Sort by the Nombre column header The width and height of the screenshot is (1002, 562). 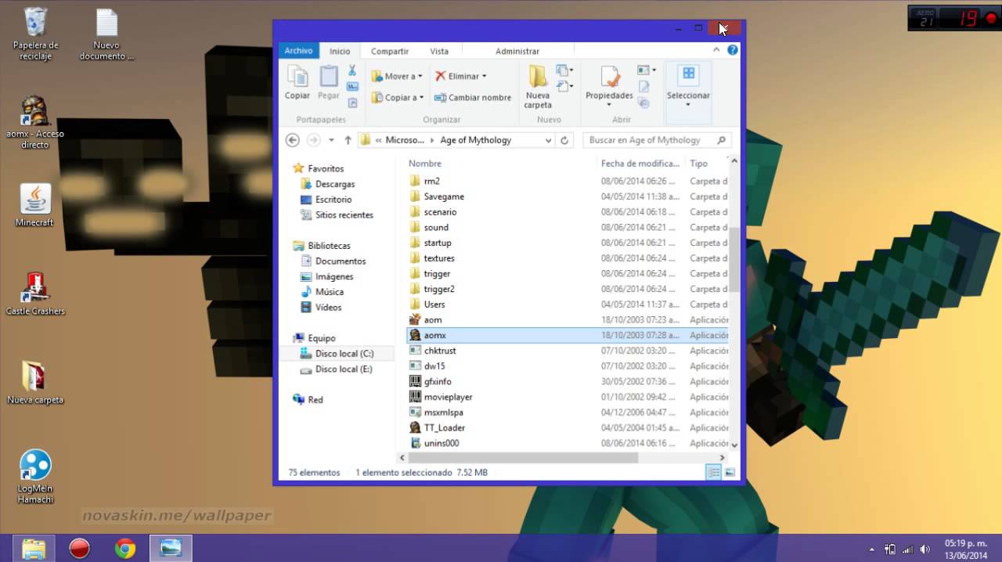pos(425,164)
